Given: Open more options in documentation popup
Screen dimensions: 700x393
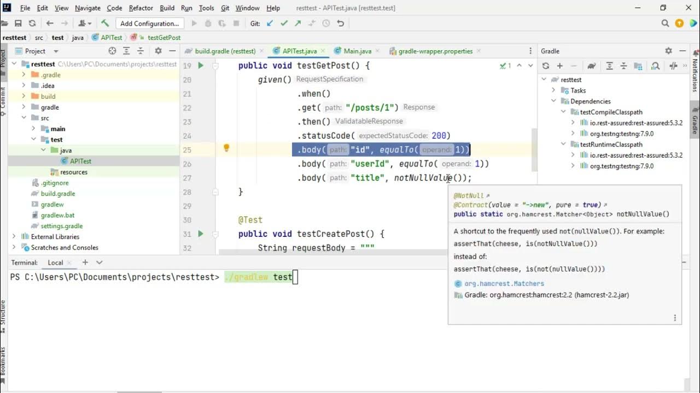Looking at the screenshot, I should tap(675, 318).
